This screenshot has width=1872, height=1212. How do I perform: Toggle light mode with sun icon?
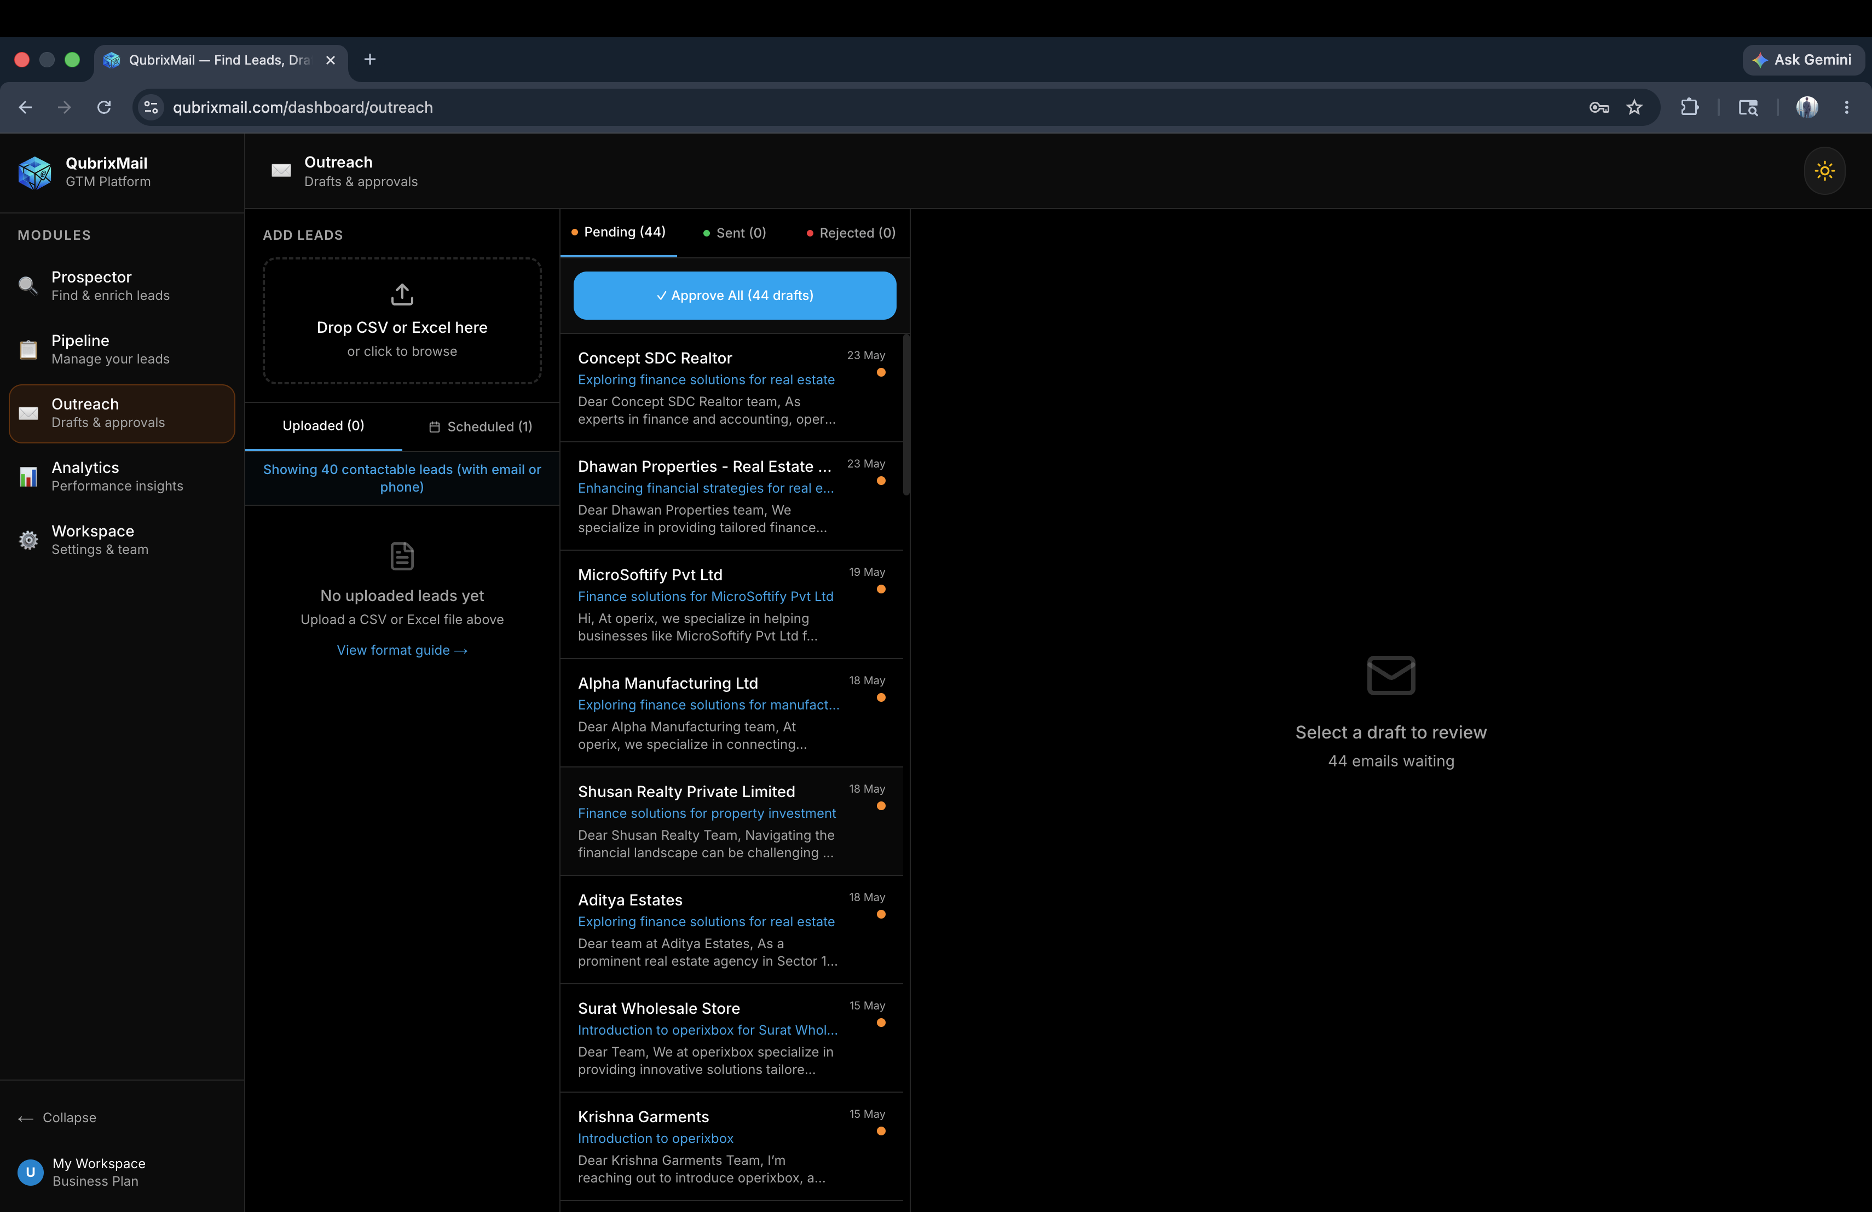tap(1824, 171)
